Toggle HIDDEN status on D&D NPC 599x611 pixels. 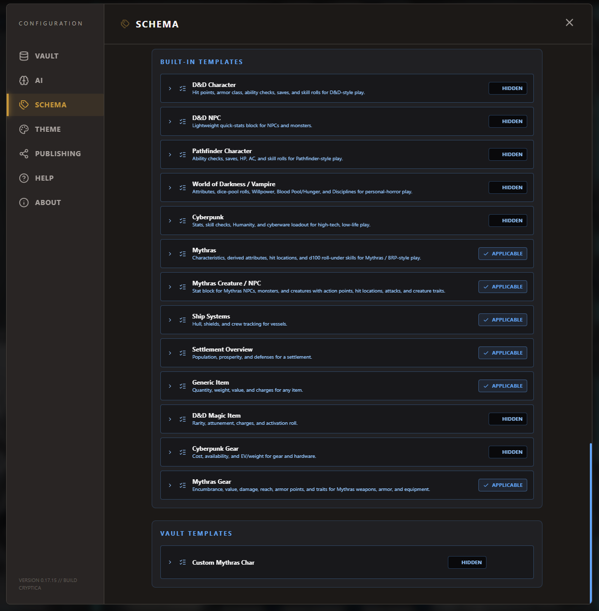[x=508, y=122]
